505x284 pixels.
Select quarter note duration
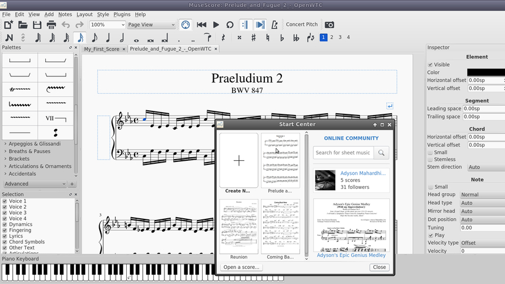[108, 38]
